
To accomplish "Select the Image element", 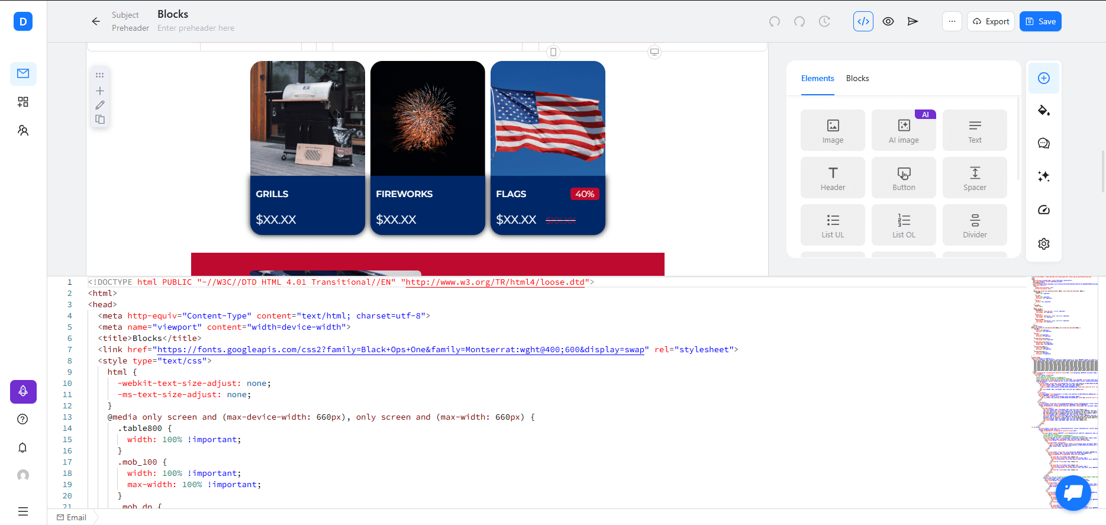I will click(x=833, y=130).
